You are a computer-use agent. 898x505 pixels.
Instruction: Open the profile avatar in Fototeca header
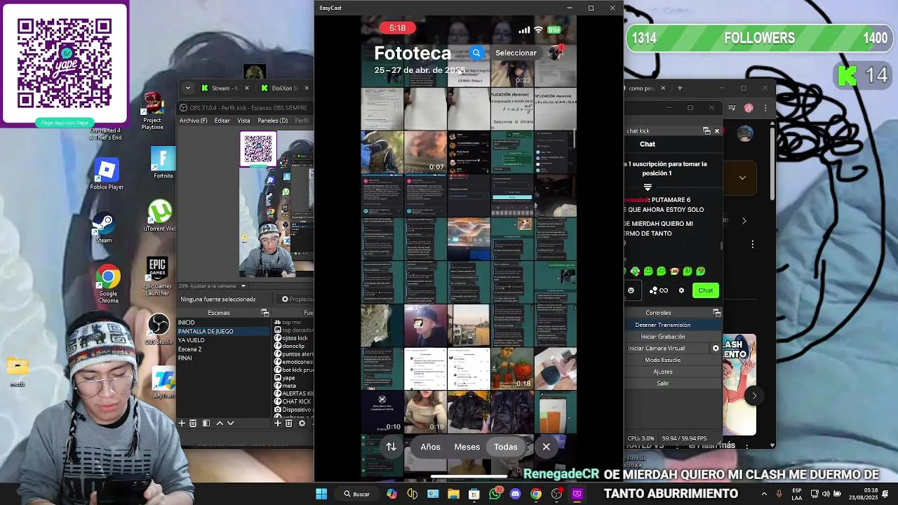tap(556, 53)
